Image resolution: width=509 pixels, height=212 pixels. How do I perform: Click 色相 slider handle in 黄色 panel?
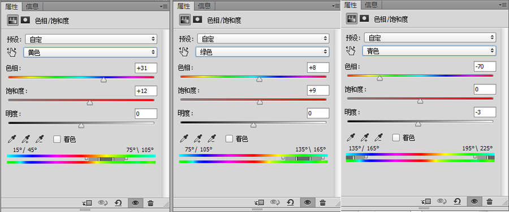tap(103, 79)
